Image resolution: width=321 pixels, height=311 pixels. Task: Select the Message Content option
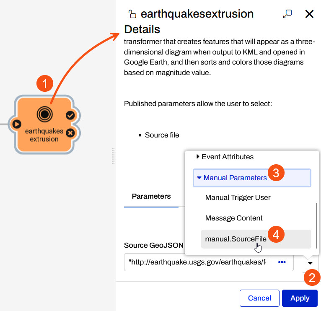pyautogui.click(x=233, y=218)
